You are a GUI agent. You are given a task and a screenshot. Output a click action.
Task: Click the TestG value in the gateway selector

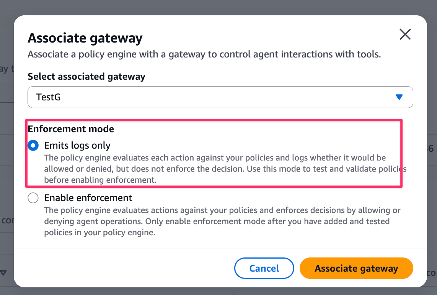(49, 97)
